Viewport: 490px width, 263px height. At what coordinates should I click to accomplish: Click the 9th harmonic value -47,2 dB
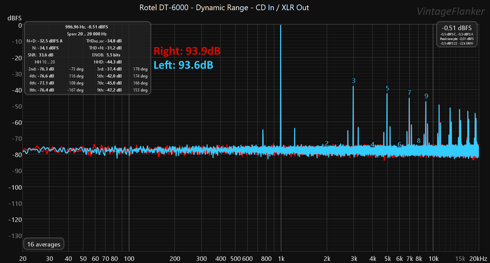pos(113,90)
